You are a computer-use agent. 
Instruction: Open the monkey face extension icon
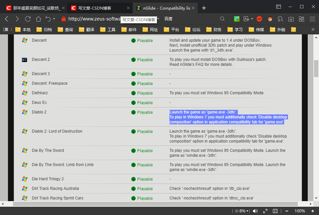click(x=270, y=19)
